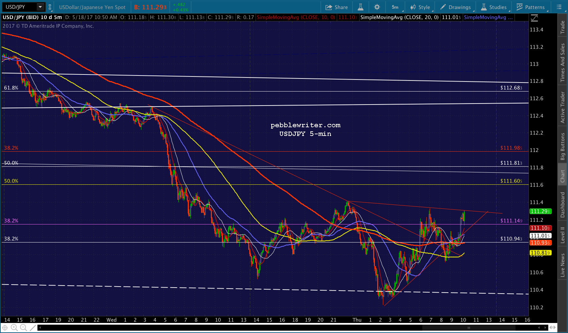Viewport: 568px width, 333px height.
Task: Click the USD/JPY (BID) 10 d 5m header
Action: (x=32, y=17)
